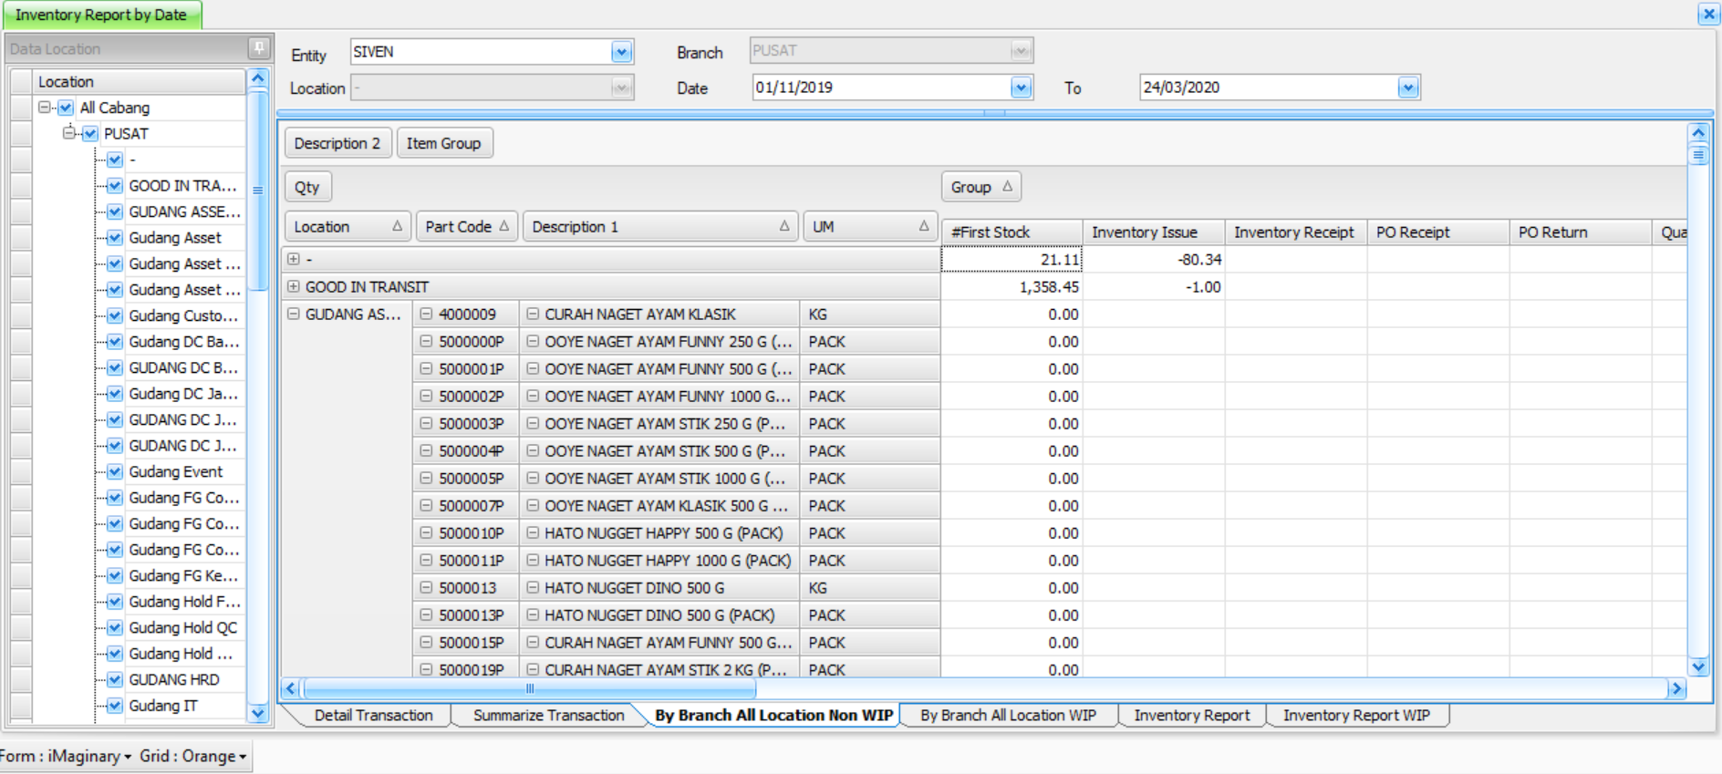
Task: Open the To date picker dropdown
Action: [x=1408, y=88]
